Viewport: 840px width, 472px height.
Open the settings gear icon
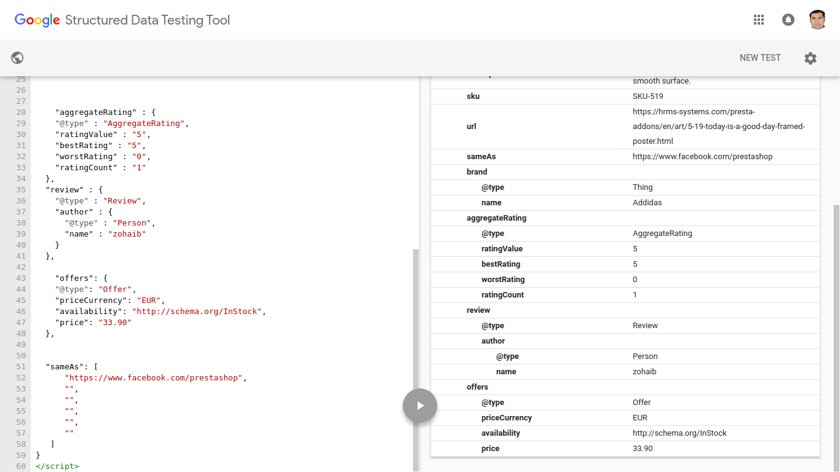810,58
